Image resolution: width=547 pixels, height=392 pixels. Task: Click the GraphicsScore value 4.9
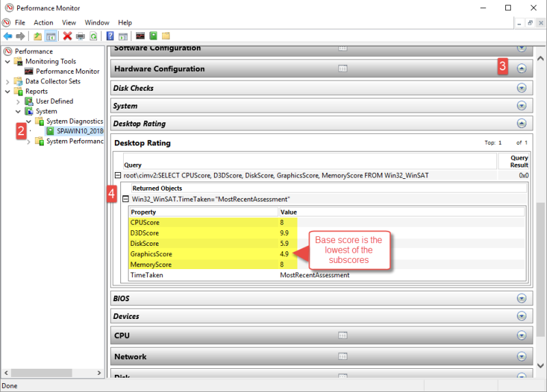(284, 254)
